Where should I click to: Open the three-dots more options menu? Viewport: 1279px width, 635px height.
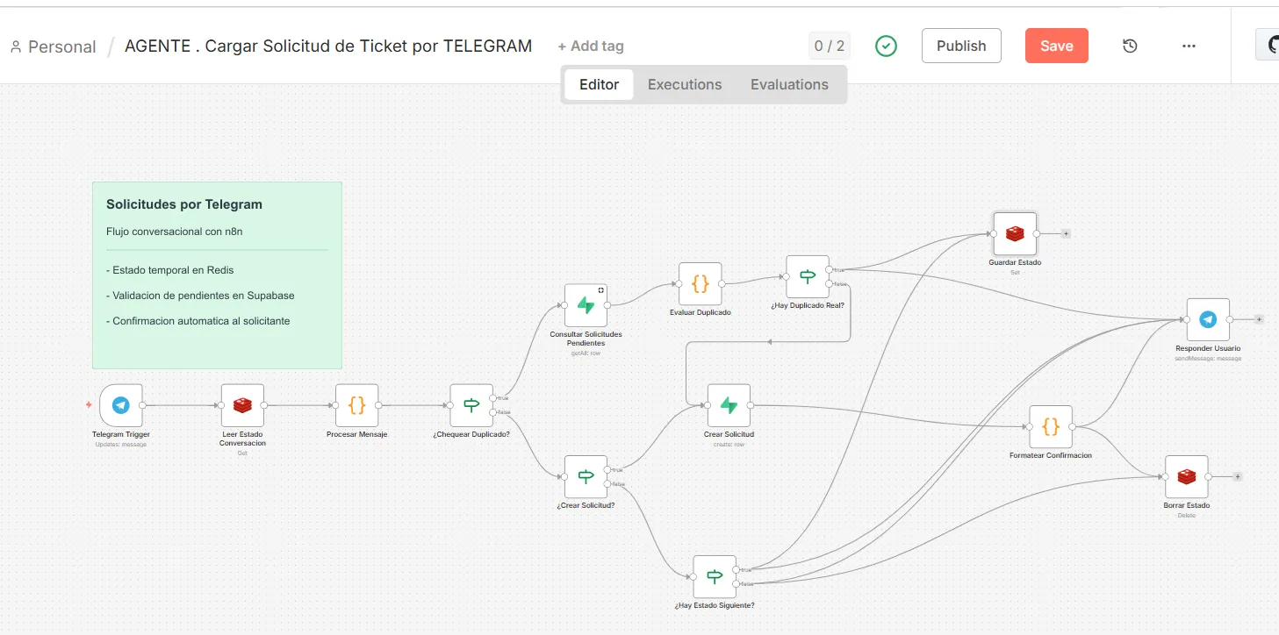point(1189,46)
